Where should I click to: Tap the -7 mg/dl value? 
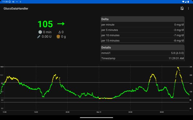click(179, 35)
